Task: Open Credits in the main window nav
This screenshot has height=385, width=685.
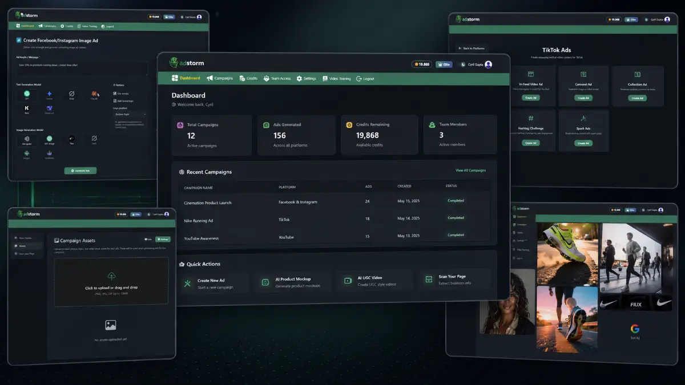Action: click(x=248, y=78)
